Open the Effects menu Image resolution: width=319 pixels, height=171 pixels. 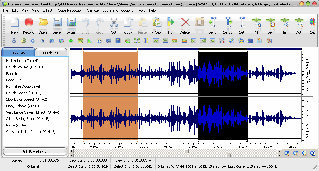[48, 10]
